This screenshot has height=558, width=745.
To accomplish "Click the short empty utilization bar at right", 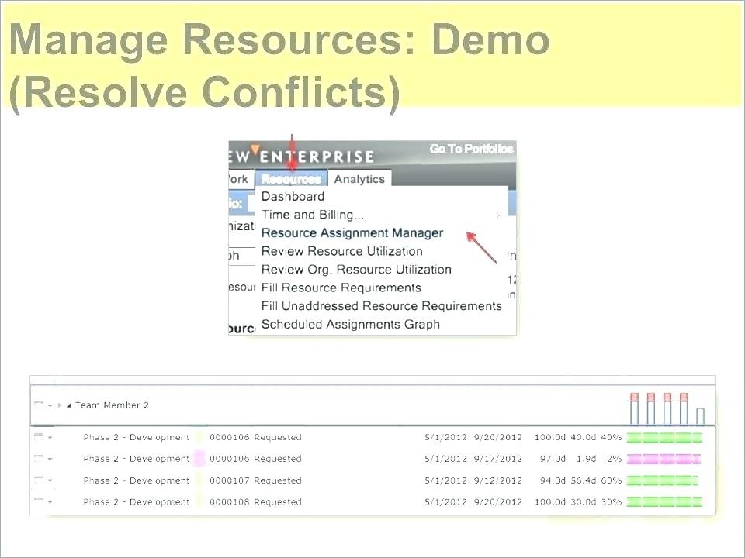I will (x=700, y=416).
